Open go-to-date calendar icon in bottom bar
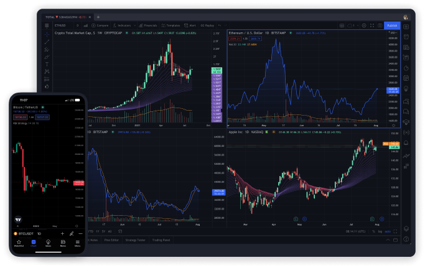 coord(120,231)
